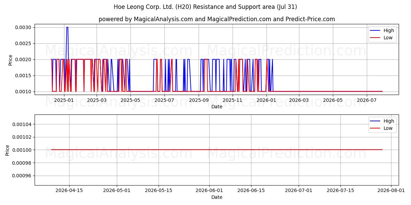411x205 pixels.
Task: Click the 0.0015 y-axis label in the top chart
Action: point(23,76)
